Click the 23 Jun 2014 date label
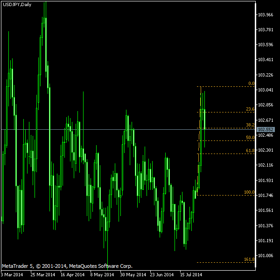 coord(162,275)
